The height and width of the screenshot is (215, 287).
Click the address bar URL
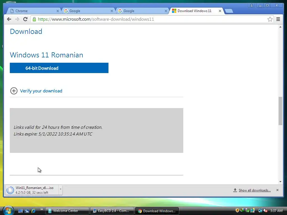(96, 19)
